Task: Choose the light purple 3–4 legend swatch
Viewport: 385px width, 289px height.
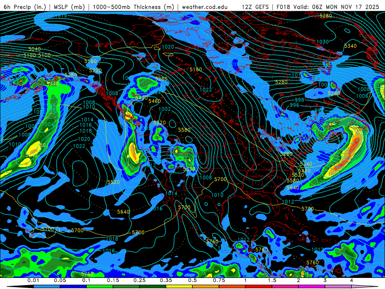Action: click(x=338, y=287)
